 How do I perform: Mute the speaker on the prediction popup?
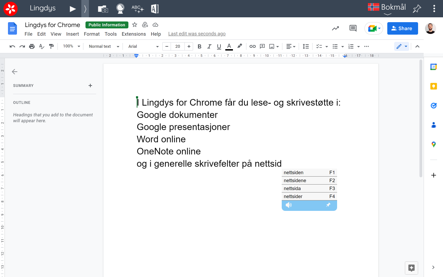pos(289,205)
